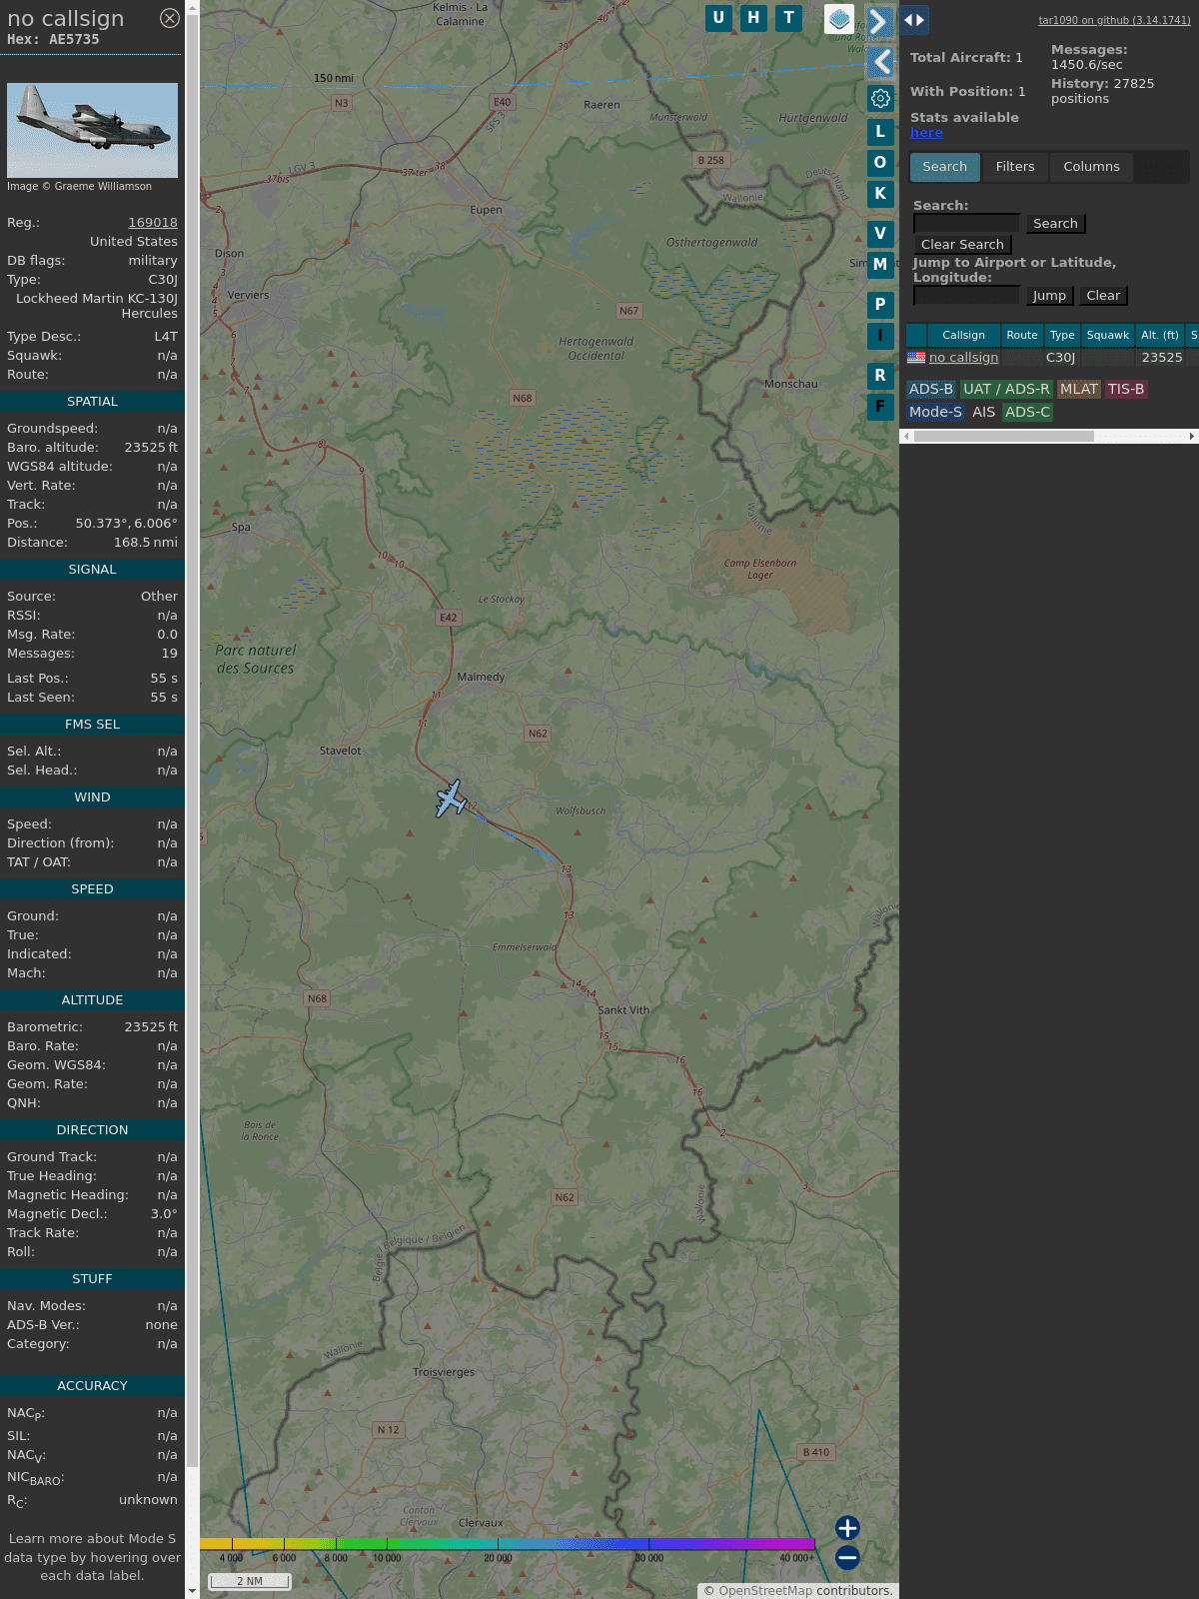The image size is (1199, 1599).
Task: Click the altitude color legend bar
Action: click(508, 1544)
